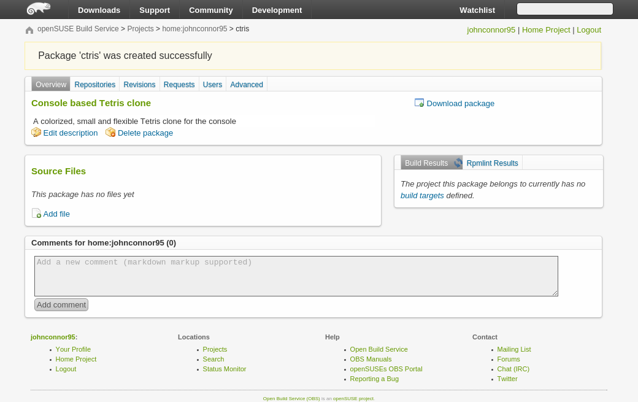Click the openSUSE project footer link
Screen dimensions: 638x402
click(x=353, y=399)
